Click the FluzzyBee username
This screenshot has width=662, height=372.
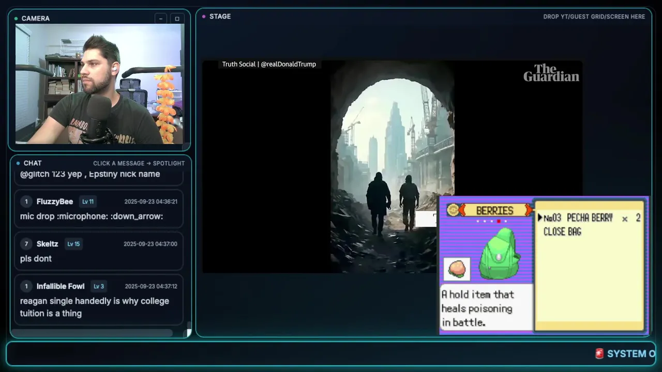point(55,202)
